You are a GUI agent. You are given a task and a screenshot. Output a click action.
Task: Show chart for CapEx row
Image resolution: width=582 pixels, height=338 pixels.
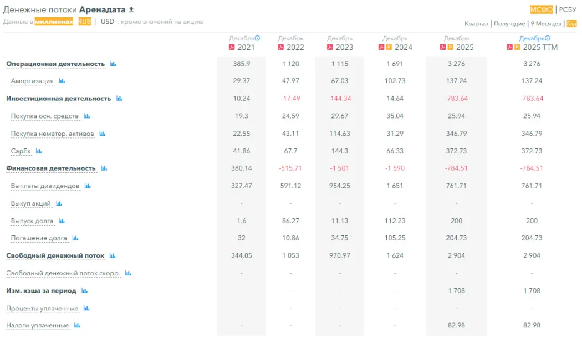(39, 151)
